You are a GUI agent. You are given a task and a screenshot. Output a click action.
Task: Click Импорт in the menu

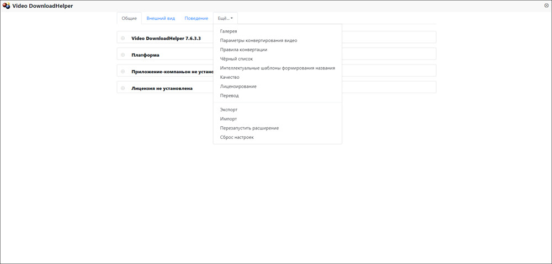(x=278, y=119)
